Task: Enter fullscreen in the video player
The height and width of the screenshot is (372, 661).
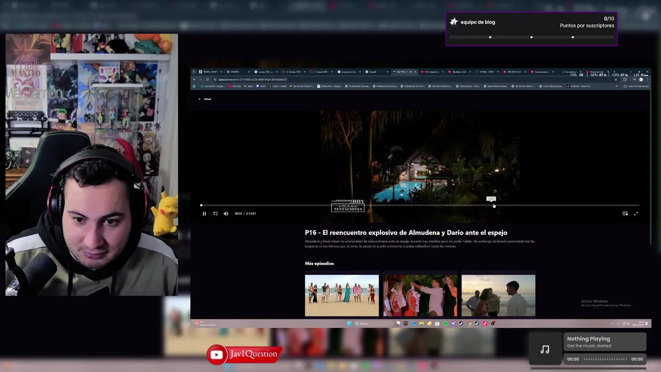Action: click(636, 213)
